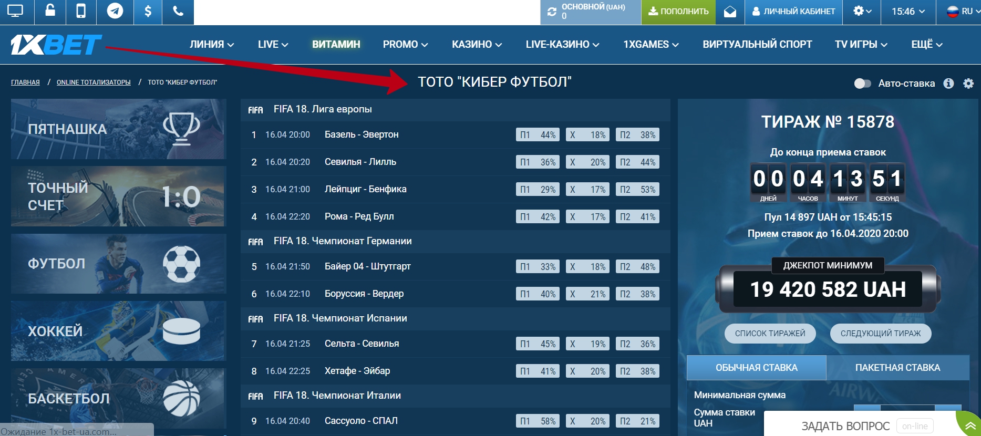Click the ОСНОВНОЙ (UAH) balance block

pos(591,12)
